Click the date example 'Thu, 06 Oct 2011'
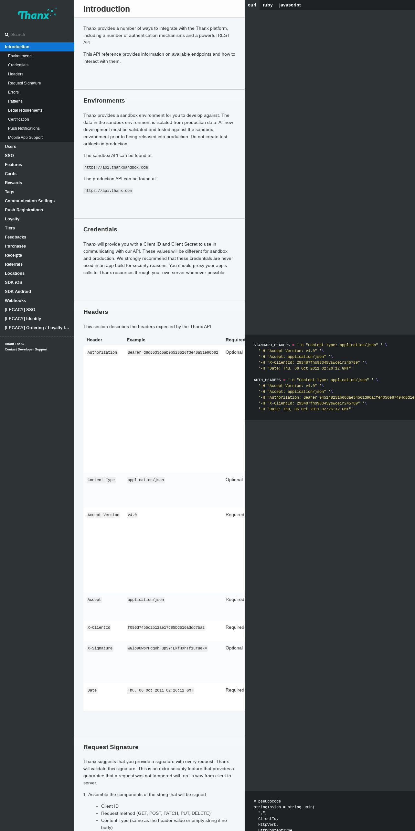The height and width of the screenshot is (831, 415). [161, 691]
